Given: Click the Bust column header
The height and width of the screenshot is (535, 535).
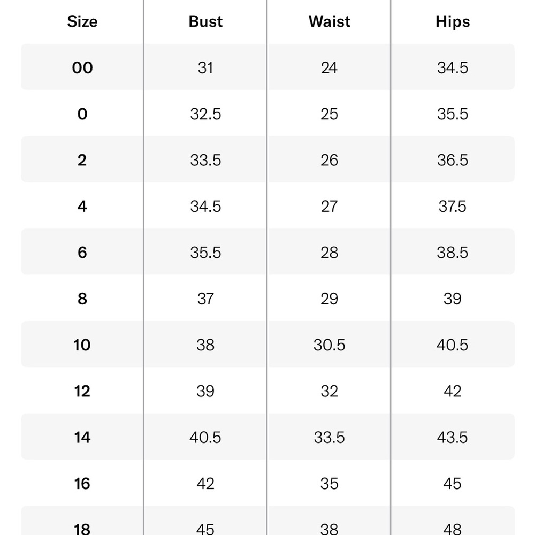Looking at the screenshot, I should [x=205, y=21].
